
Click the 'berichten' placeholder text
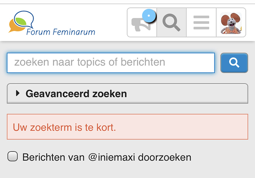(143, 62)
